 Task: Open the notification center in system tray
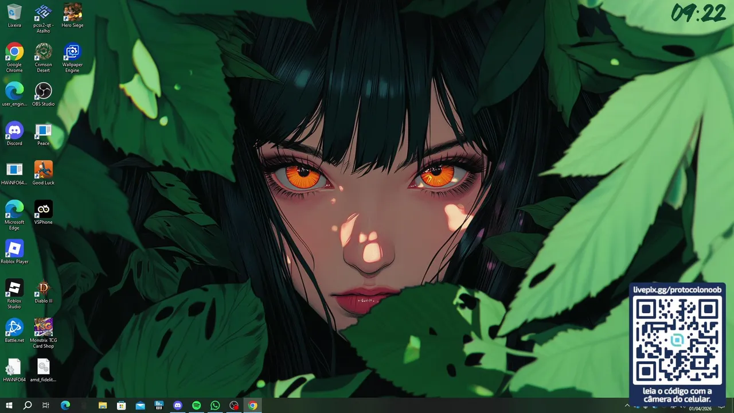pos(722,406)
